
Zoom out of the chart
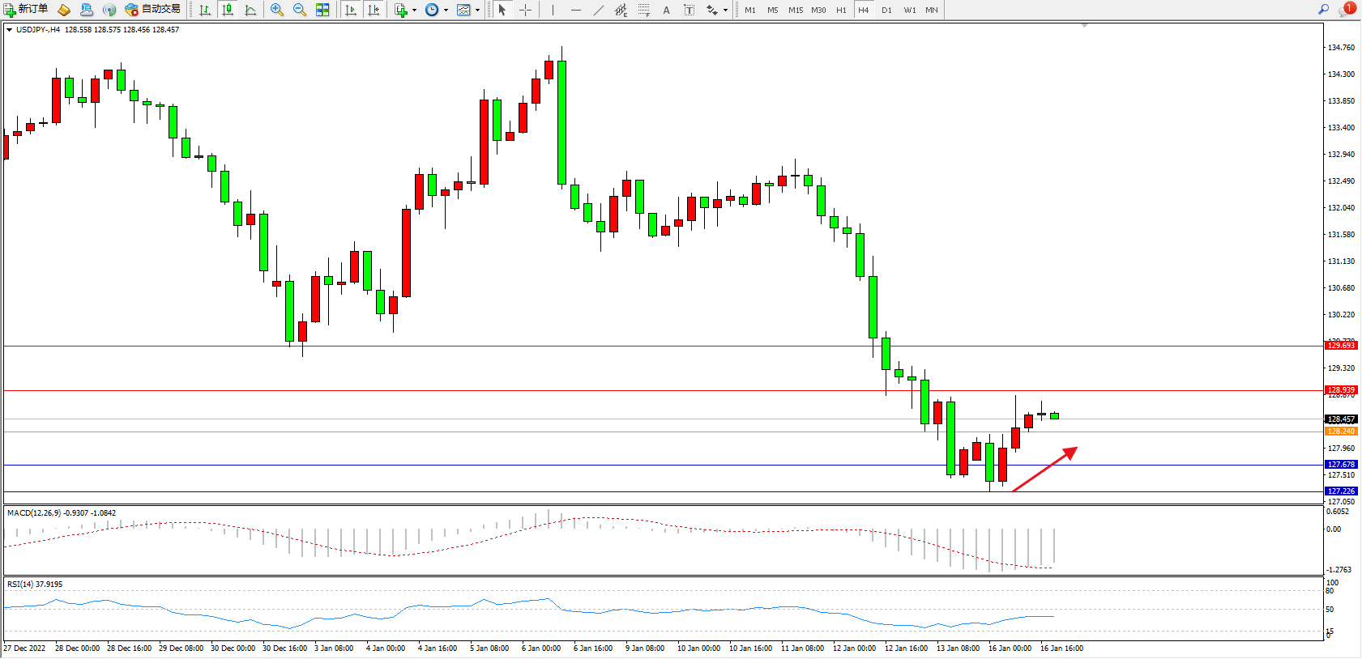click(300, 10)
